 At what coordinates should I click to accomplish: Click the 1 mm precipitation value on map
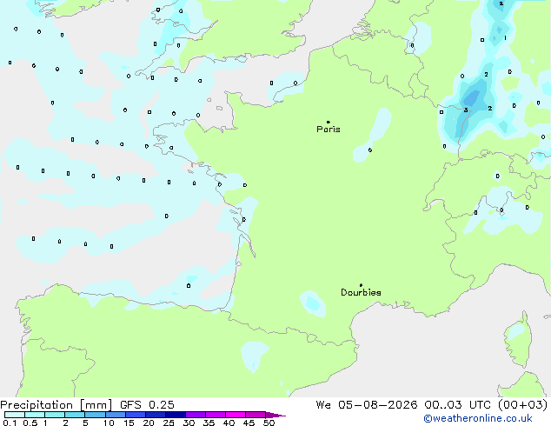click(505, 38)
